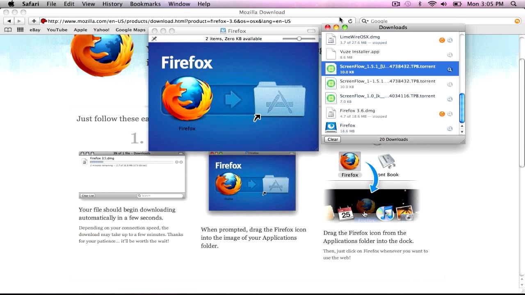This screenshot has height=295, width=525.
Task: Open the Apple menu
Action: [x=11, y=4]
